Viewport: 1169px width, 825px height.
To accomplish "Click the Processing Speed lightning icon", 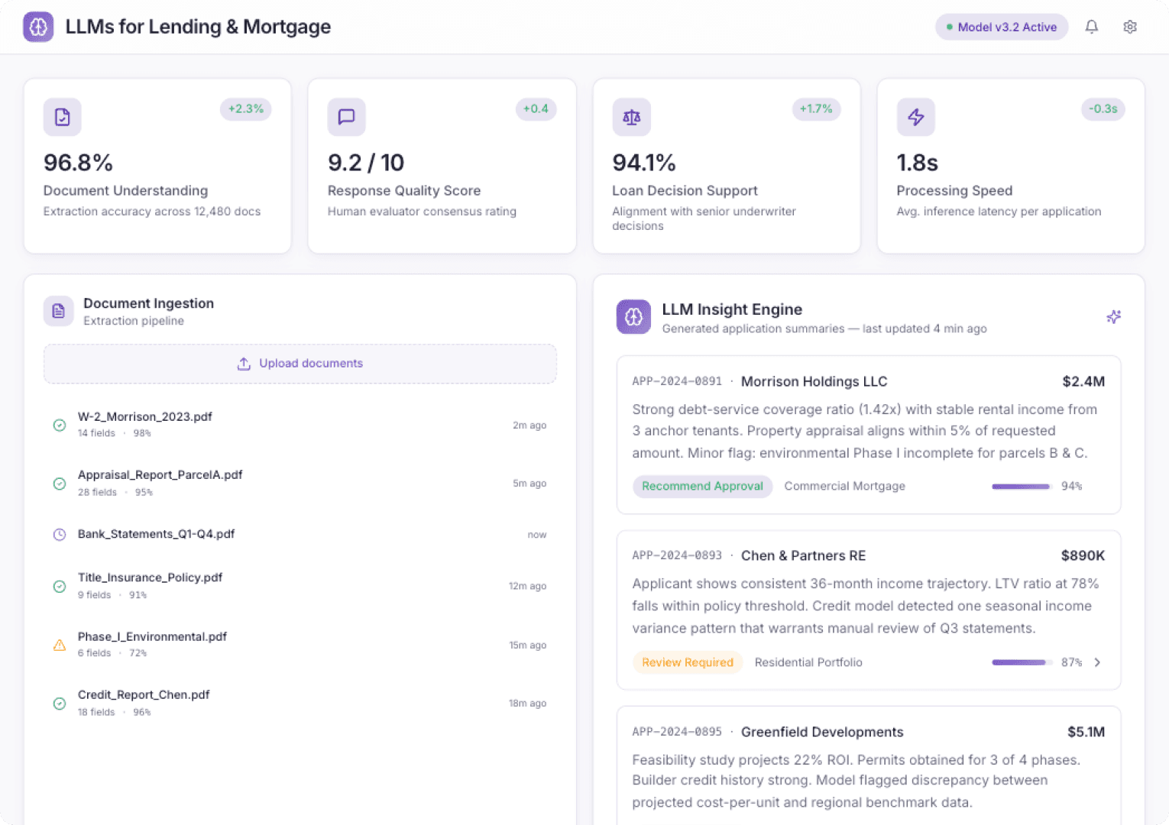I will coord(915,117).
